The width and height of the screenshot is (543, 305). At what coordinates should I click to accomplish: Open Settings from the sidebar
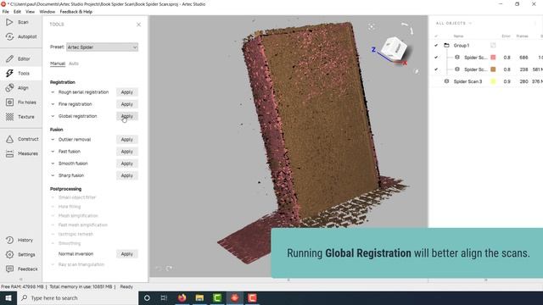point(20,254)
